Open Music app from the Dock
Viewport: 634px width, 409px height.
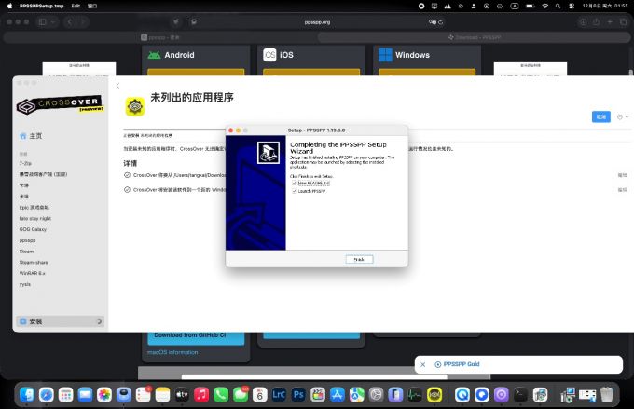(x=201, y=394)
